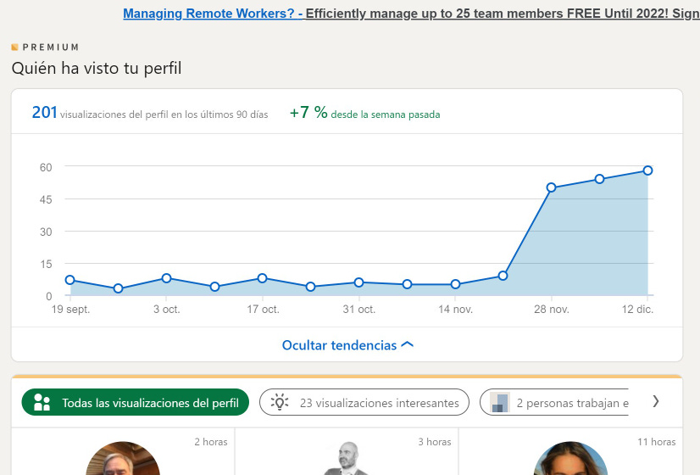Click the 12 dic. axis label
The image size is (700, 475).
(637, 310)
